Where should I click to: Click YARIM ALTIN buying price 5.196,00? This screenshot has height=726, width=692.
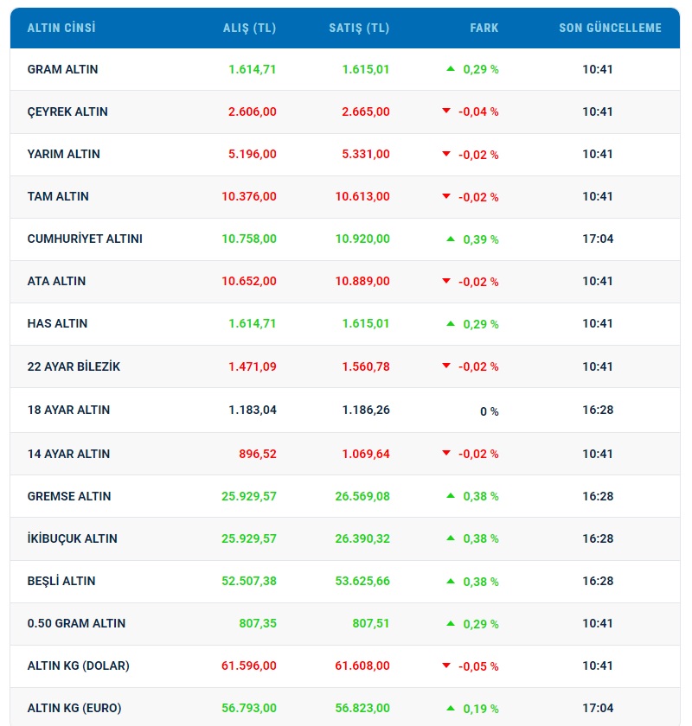tap(252, 154)
